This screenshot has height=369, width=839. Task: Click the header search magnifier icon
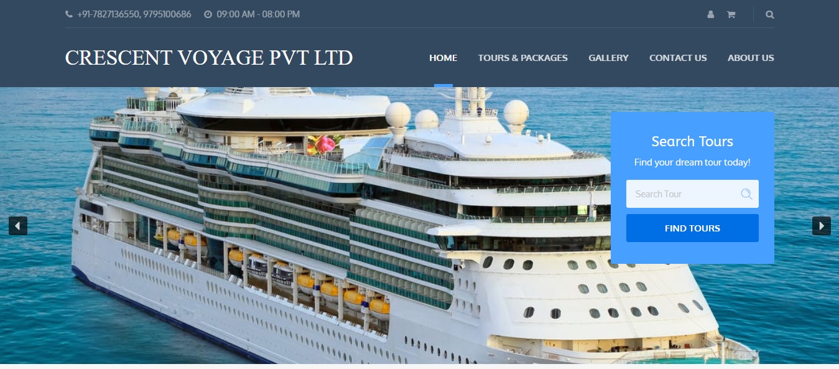coord(770,14)
